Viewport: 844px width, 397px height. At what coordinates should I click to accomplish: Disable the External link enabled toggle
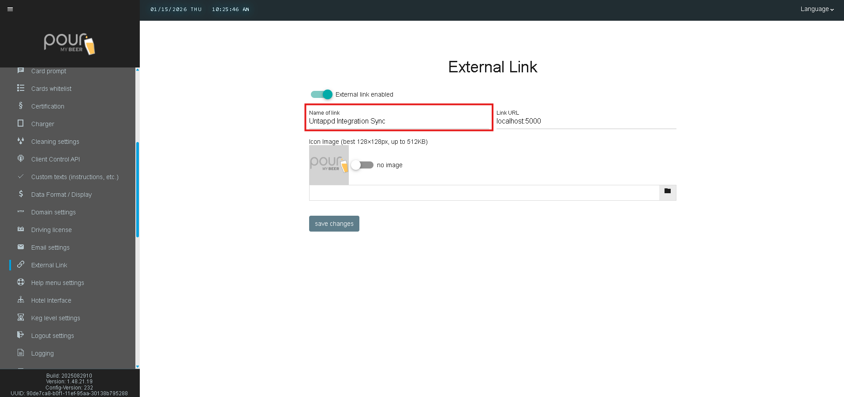321,94
